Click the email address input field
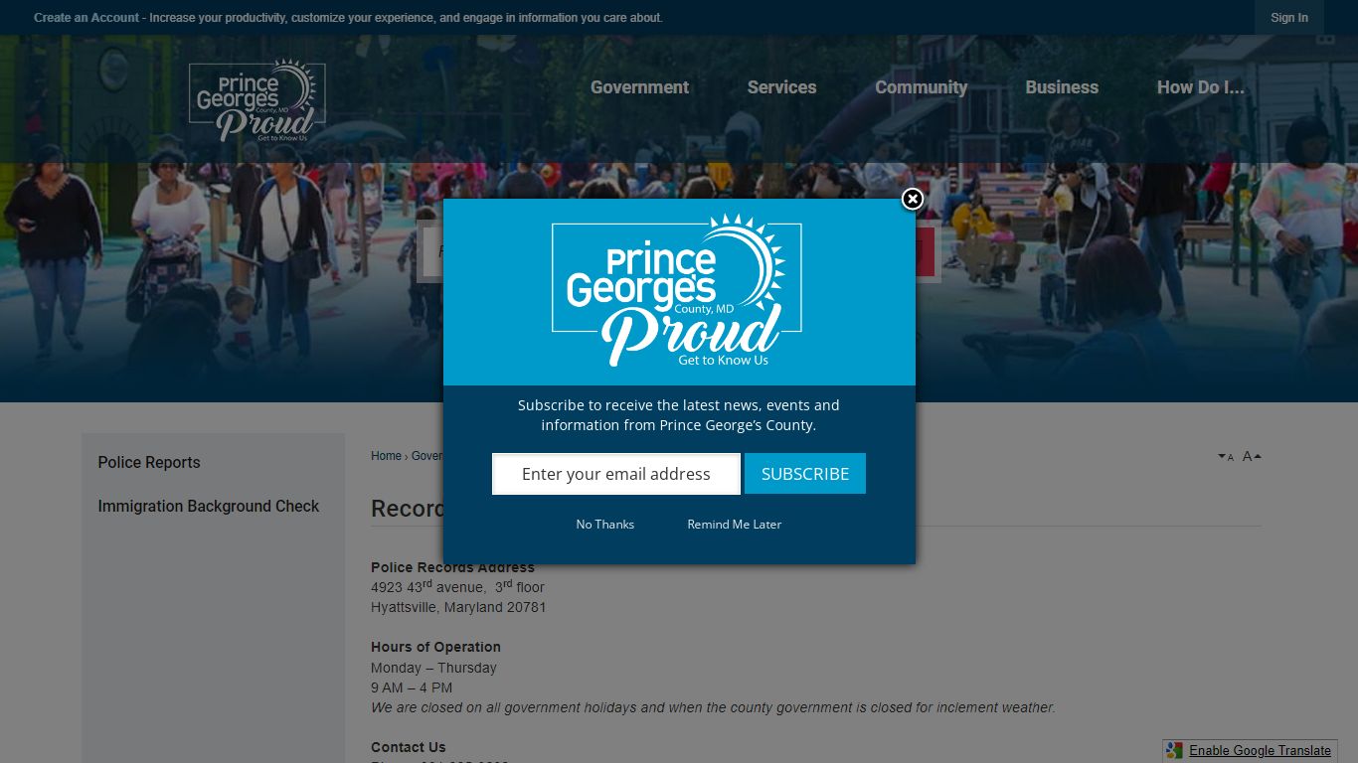The height and width of the screenshot is (763, 1358). coord(616,474)
